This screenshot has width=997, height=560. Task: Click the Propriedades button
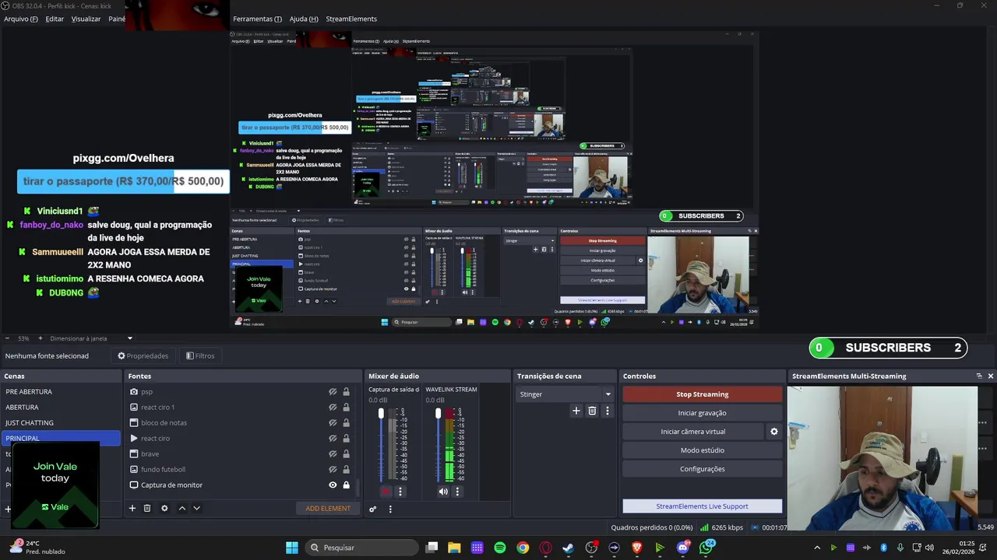(143, 356)
